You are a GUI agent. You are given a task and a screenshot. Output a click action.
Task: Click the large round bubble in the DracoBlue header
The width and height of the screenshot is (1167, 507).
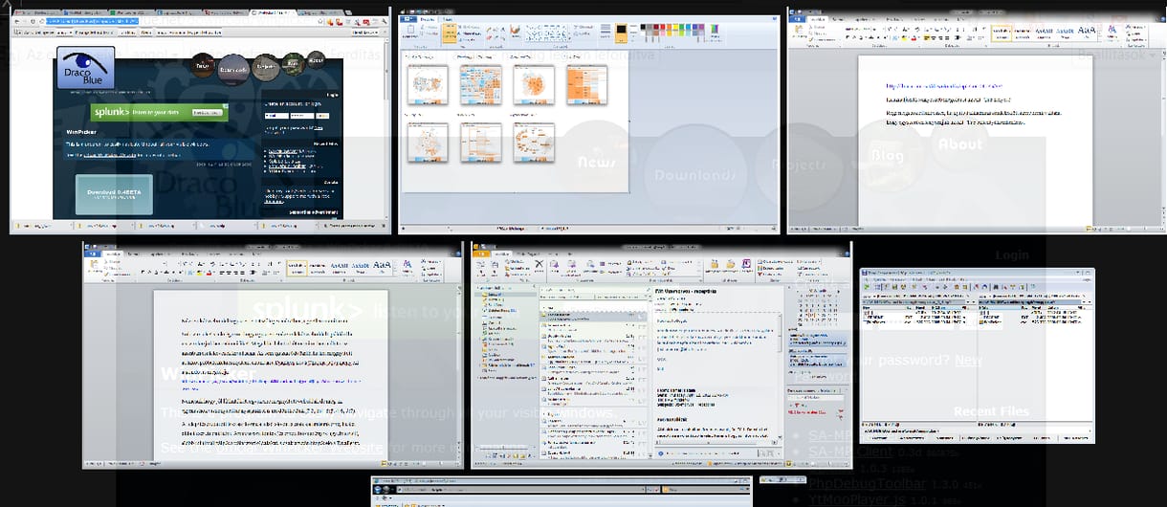pos(234,68)
